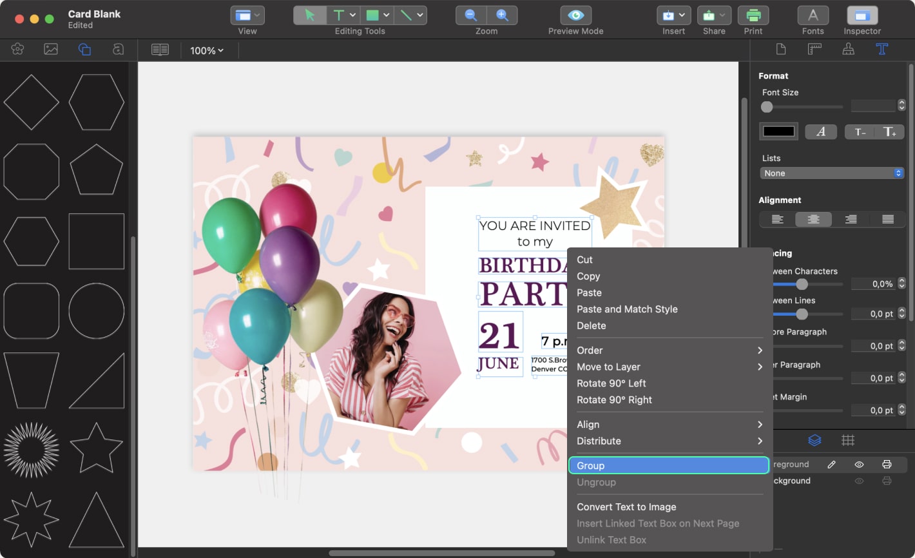This screenshot has height=558, width=915.
Task: Click the Zoom out magnifier
Action: tap(471, 15)
